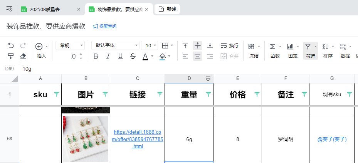Toggle the 换行 wrap text option

coord(230,46)
